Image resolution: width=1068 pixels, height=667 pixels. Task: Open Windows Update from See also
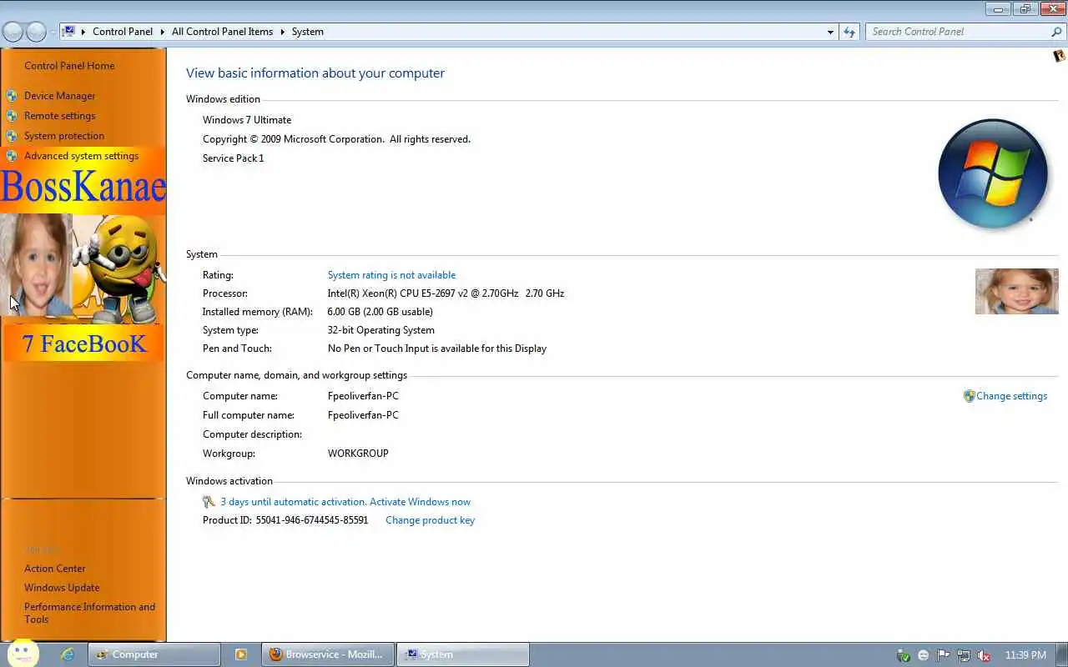pyautogui.click(x=62, y=588)
